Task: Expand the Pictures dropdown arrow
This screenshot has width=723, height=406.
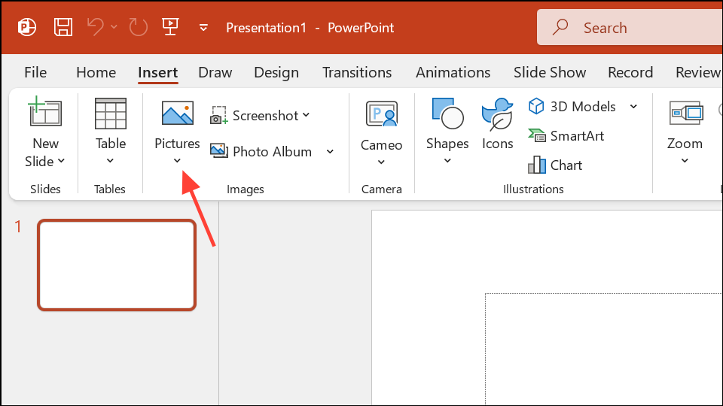Action: click(177, 161)
